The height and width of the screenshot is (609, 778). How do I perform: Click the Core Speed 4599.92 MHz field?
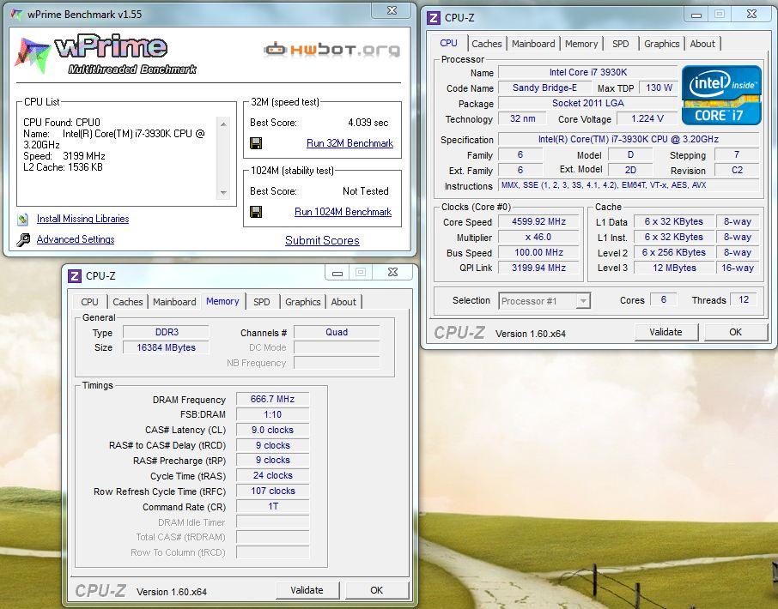(x=538, y=221)
